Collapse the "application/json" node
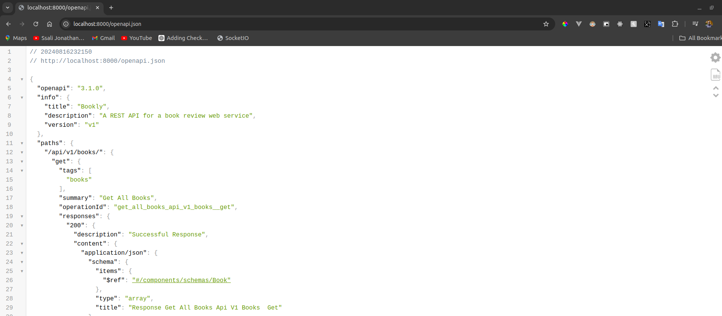 (x=22, y=253)
